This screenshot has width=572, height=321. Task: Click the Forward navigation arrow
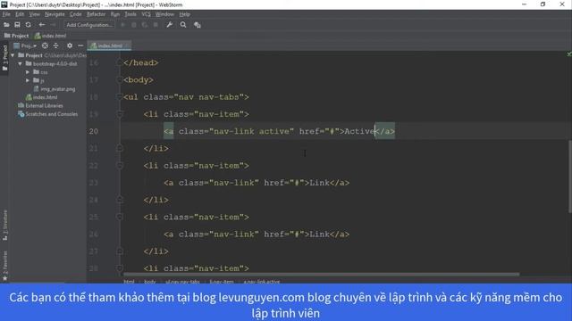tap(53, 25)
